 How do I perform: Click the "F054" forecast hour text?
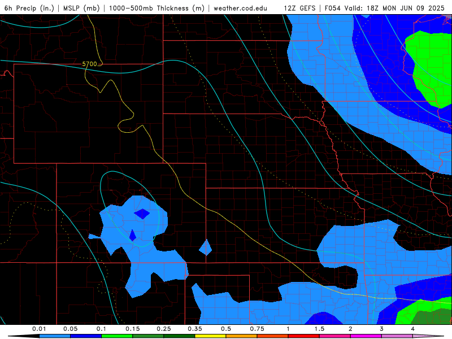point(333,8)
